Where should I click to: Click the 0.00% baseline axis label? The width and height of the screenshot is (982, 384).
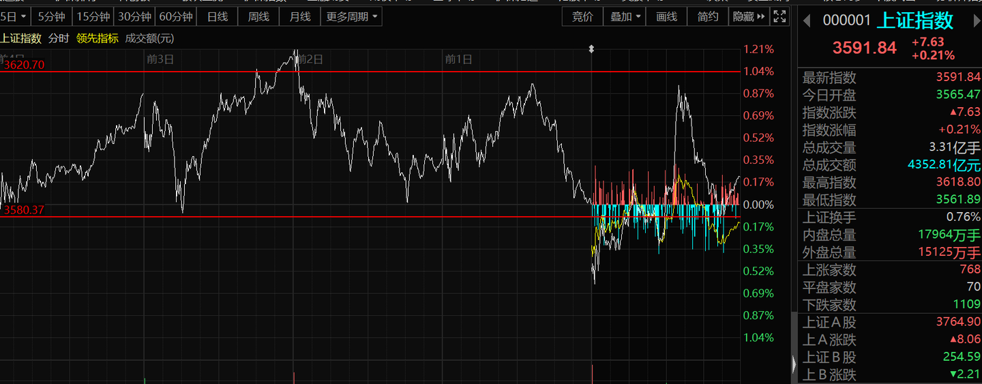pyautogui.click(x=759, y=205)
